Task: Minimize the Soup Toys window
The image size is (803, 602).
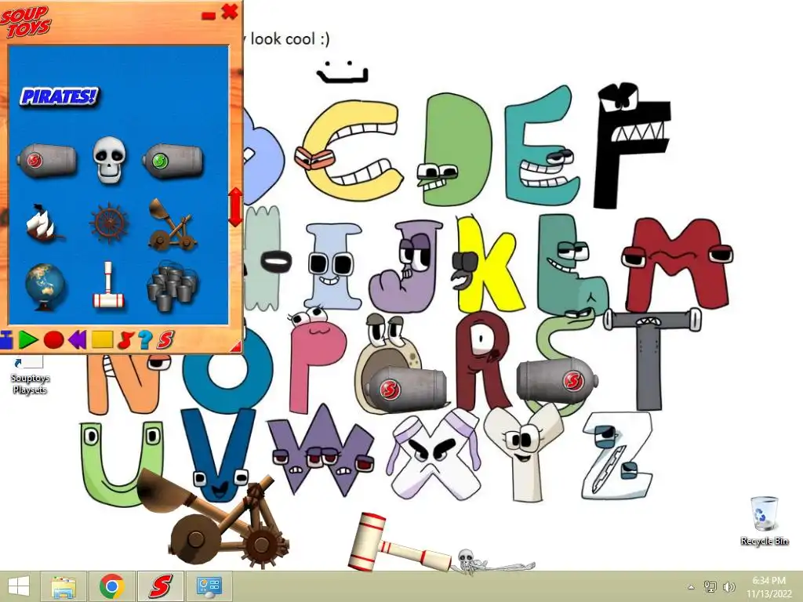Action: tap(209, 16)
